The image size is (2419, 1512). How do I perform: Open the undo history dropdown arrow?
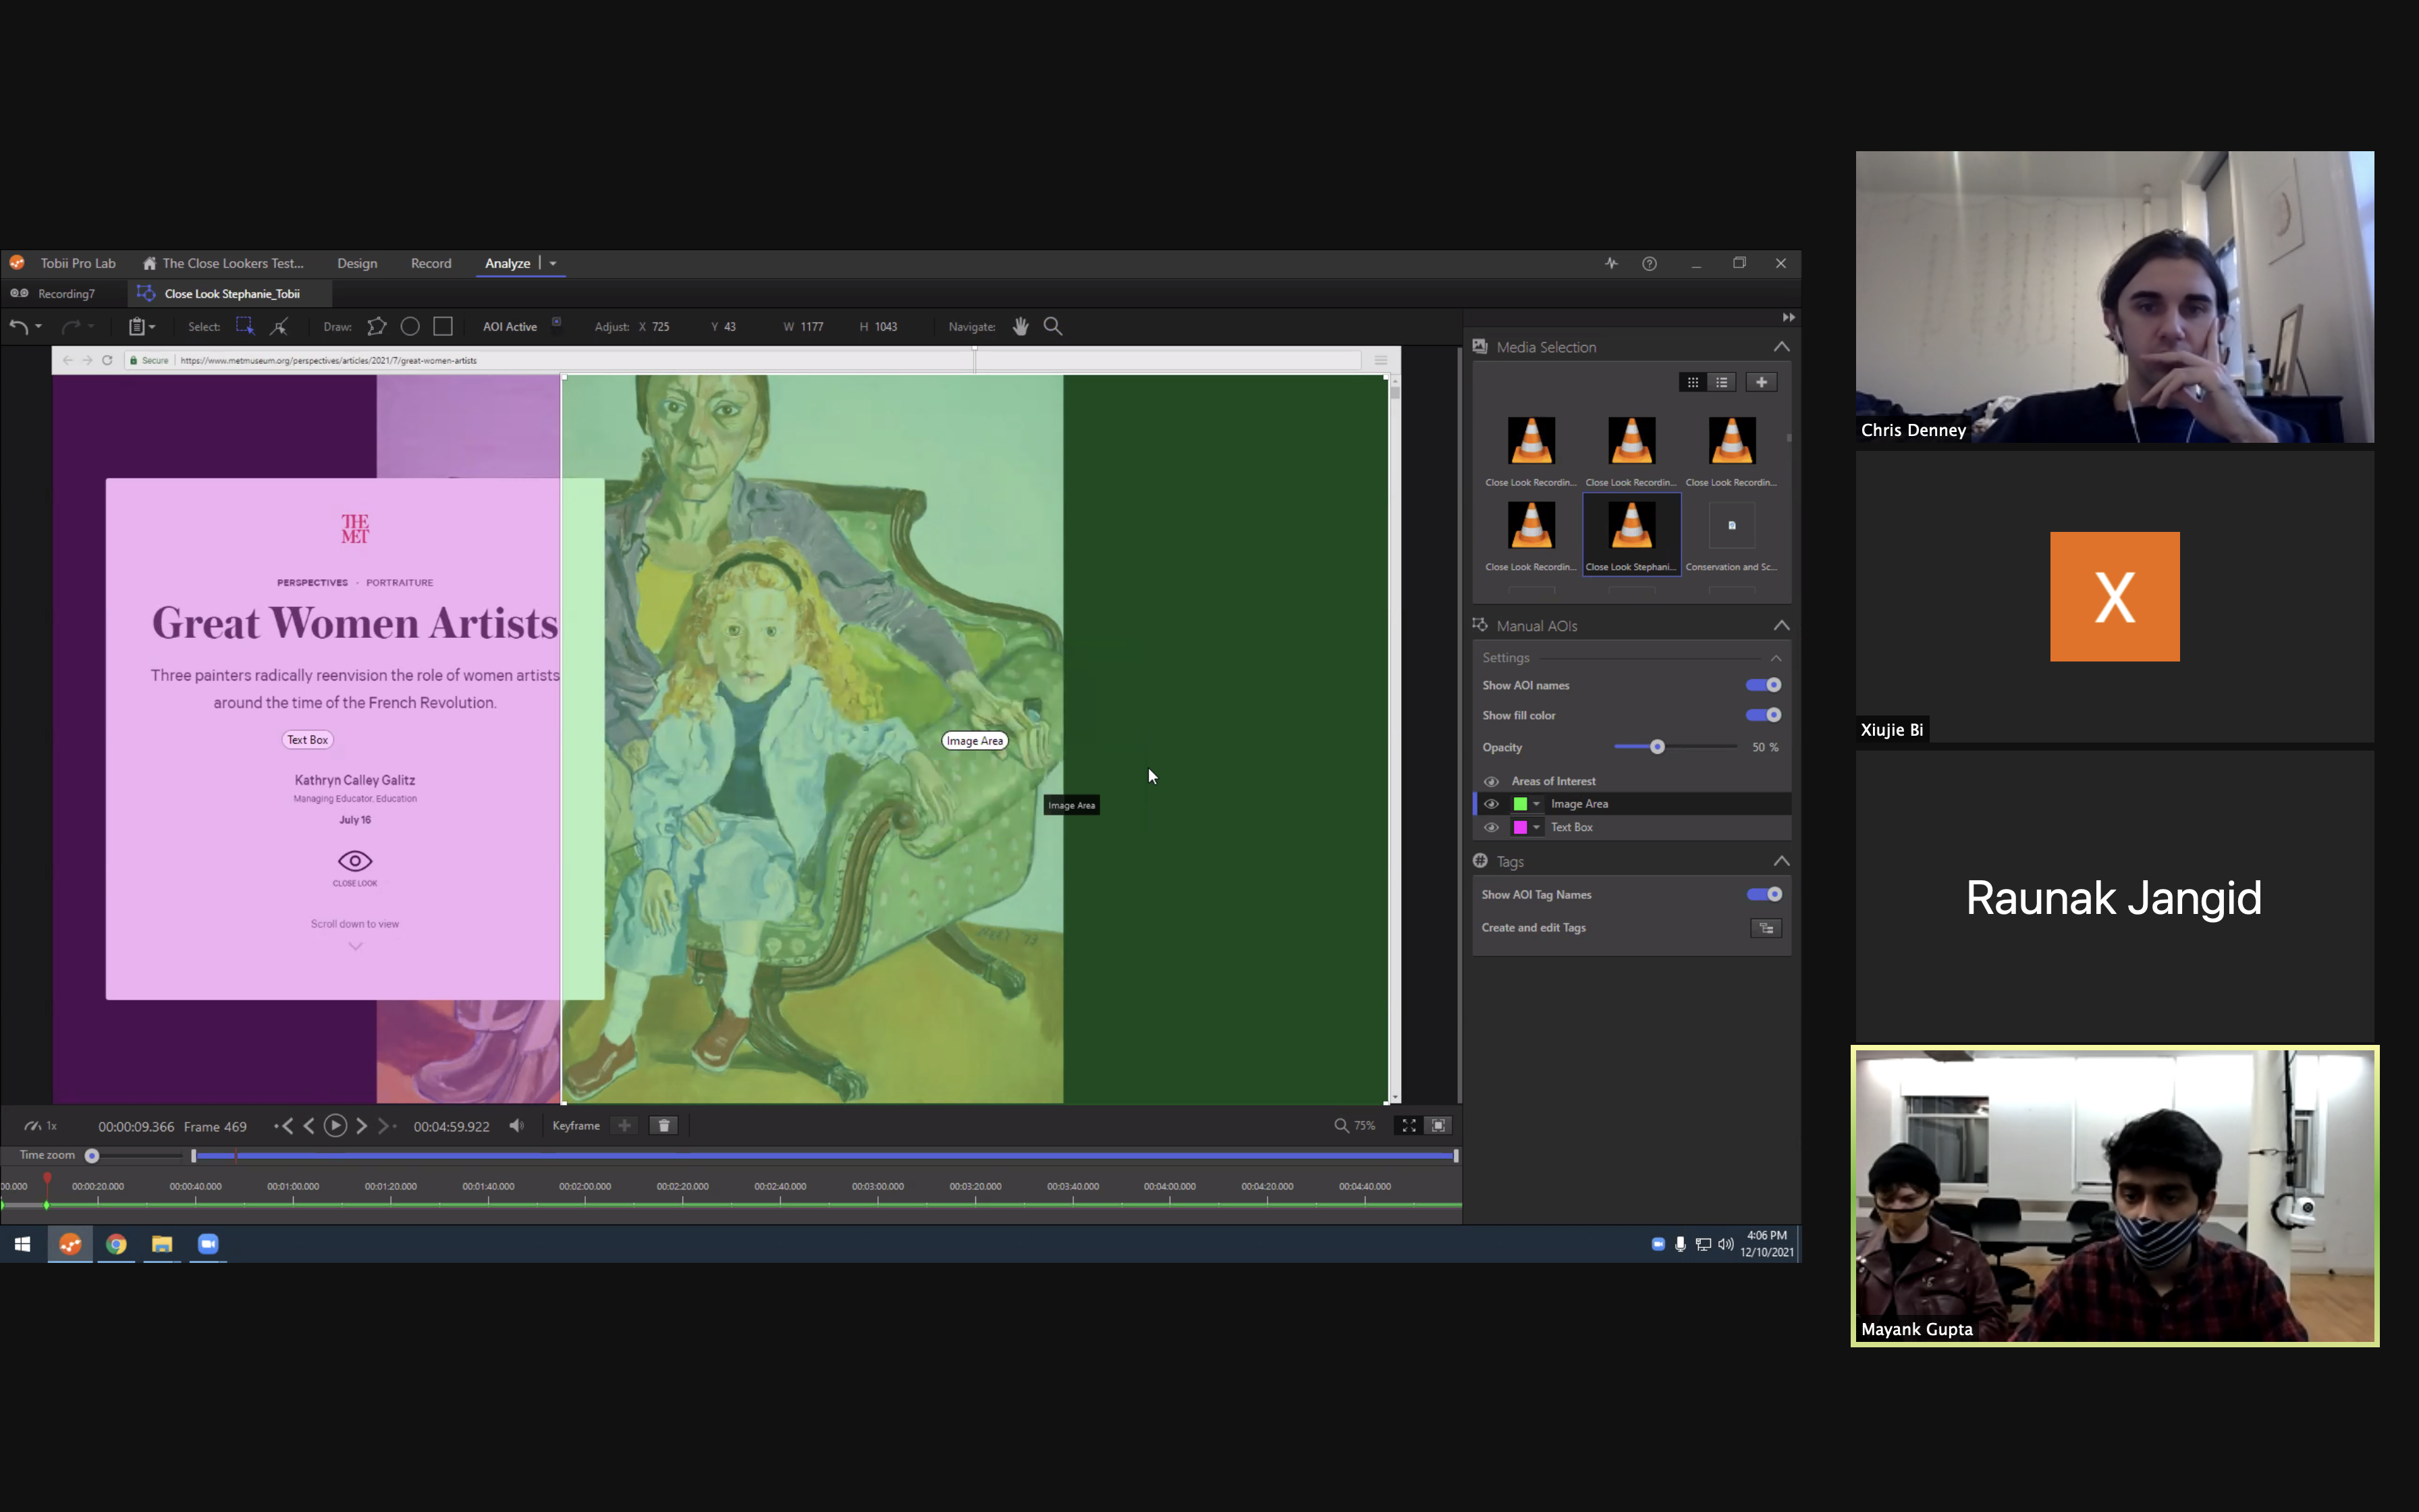click(39, 327)
